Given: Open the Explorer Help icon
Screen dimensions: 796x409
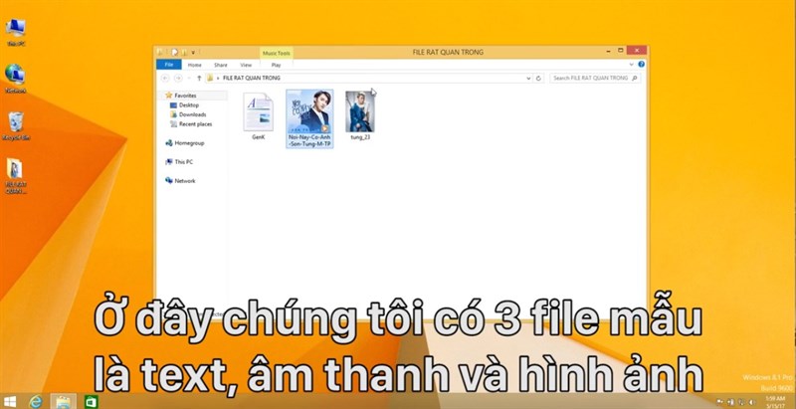Looking at the screenshot, I should [641, 65].
